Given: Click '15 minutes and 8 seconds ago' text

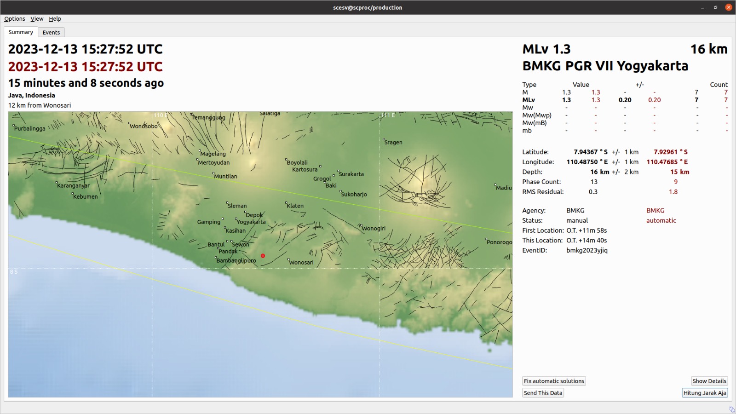Looking at the screenshot, I should click(x=86, y=83).
